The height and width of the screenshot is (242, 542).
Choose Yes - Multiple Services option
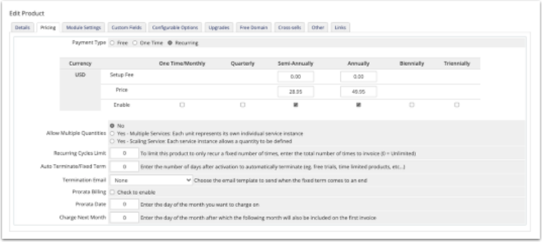112,134
